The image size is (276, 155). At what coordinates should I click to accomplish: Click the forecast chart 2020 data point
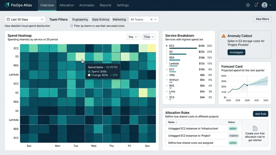point(247,85)
